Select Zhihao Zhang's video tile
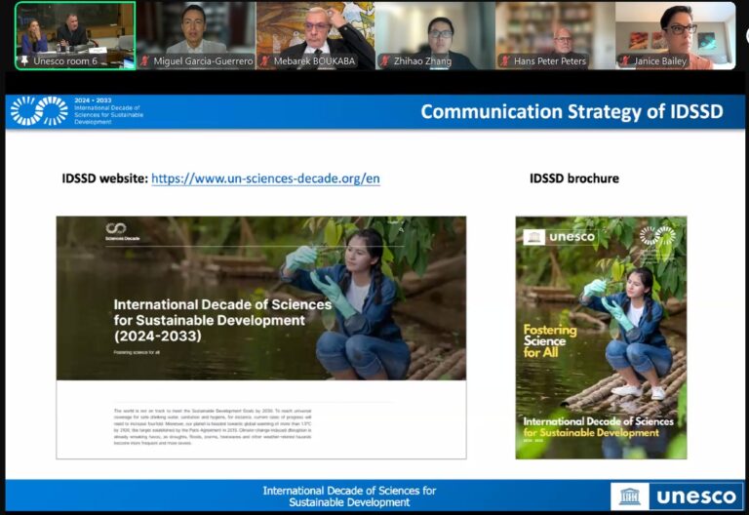 click(436, 35)
